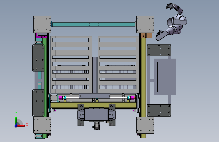Image resolution: width=219 pixels, height=142 pixels.
Task: Select the upper dark plate on right side
Action: pyautogui.click(x=159, y=50)
